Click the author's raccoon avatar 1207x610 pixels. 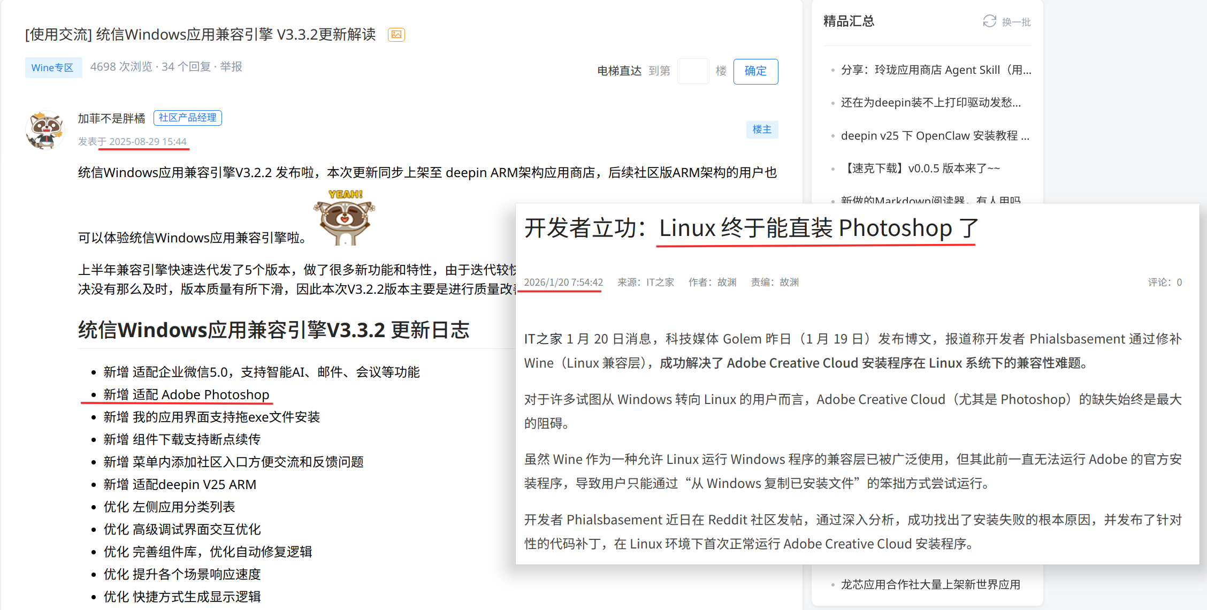[x=45, y=129]
